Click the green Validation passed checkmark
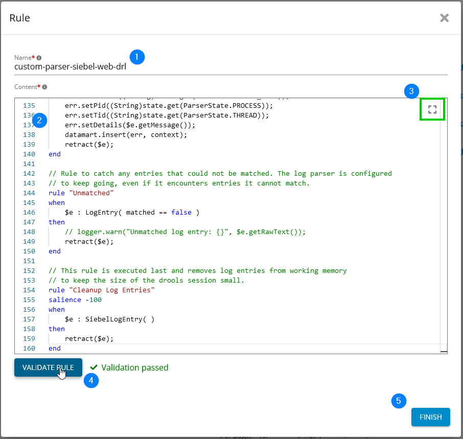 coord(94,367)
